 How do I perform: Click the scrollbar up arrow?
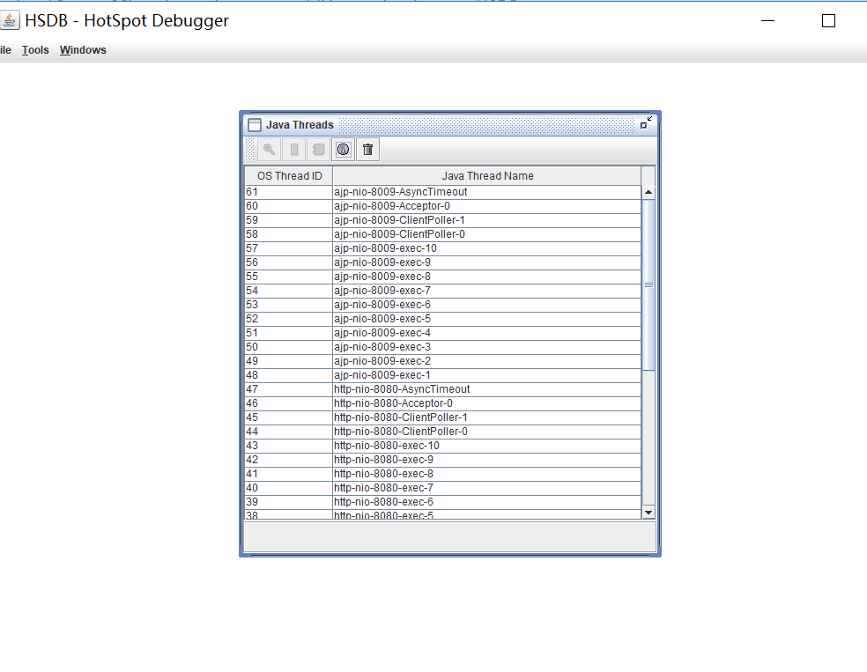[648, 192]
